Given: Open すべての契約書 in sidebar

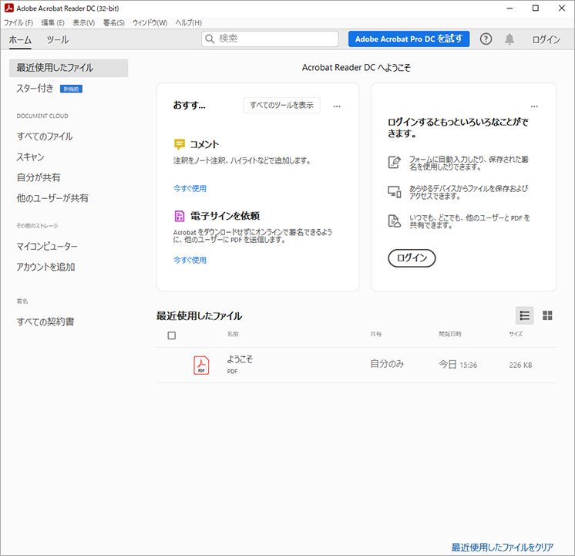Looking at the screenshot, I should [45, 322].
